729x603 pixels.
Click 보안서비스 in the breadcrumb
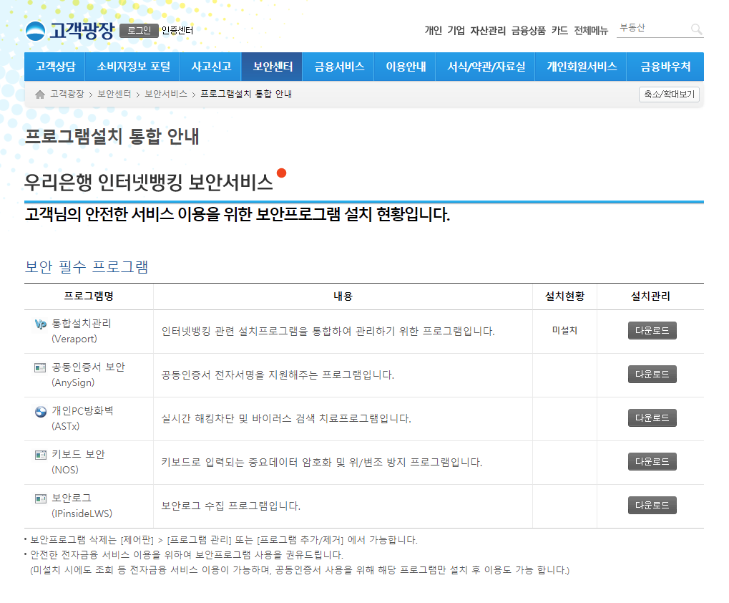click(166, 94)
